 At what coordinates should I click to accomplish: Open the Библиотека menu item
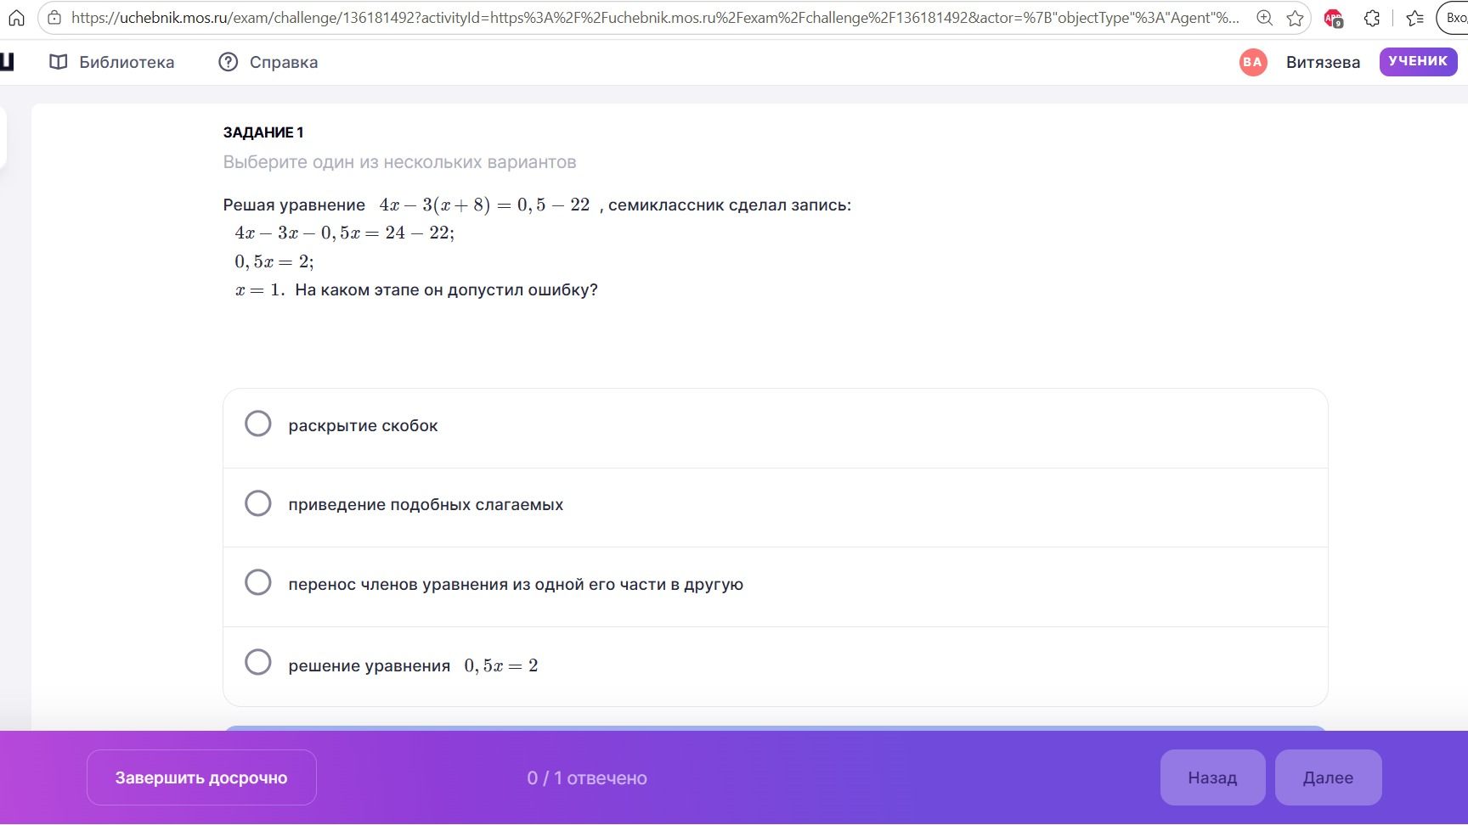pos(112,62)
